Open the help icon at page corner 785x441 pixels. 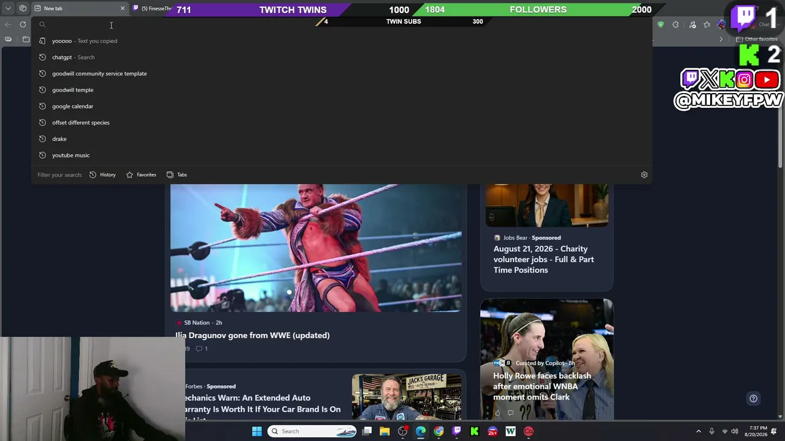click(x=753, y=399)
